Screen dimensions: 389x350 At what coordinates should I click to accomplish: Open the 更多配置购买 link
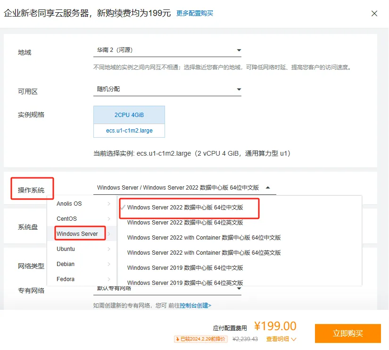click(194, 13)
